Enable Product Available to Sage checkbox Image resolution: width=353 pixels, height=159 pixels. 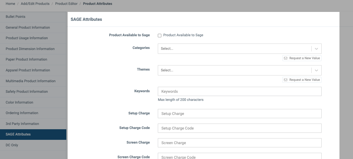pos(160,35)
